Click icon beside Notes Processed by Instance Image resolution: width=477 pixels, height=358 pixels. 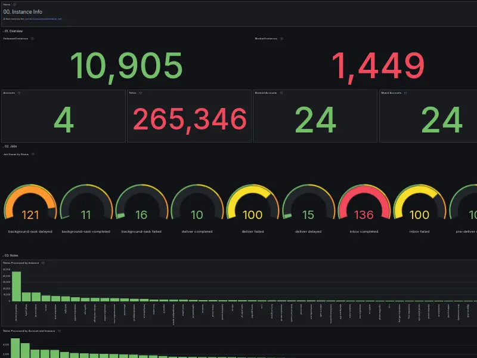click(43, 263)
